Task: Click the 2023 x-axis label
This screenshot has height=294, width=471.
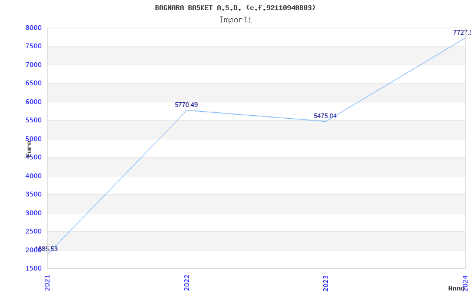Action: (326, 283)
